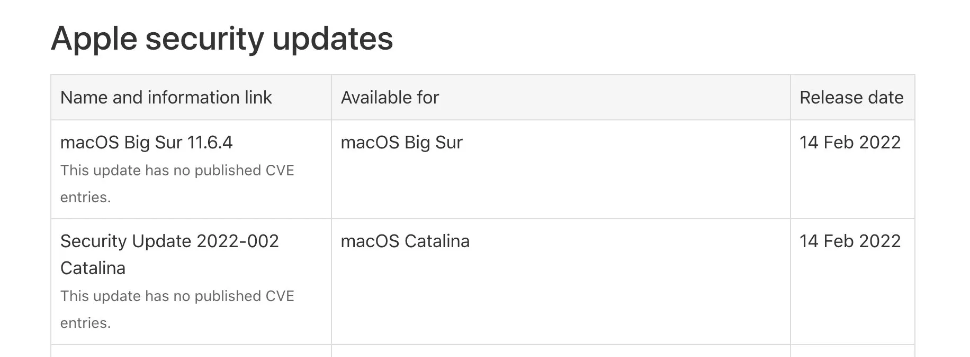Click the word security in the page title
This screenshot has width=970, height=357.
click(x=204, y=39)
